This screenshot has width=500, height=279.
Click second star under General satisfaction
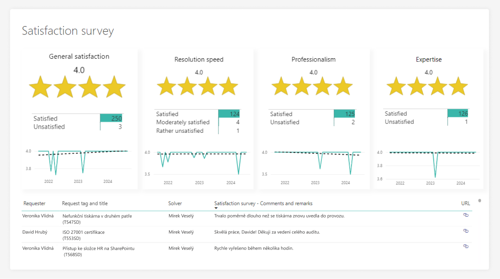click(x=65, y=86)
